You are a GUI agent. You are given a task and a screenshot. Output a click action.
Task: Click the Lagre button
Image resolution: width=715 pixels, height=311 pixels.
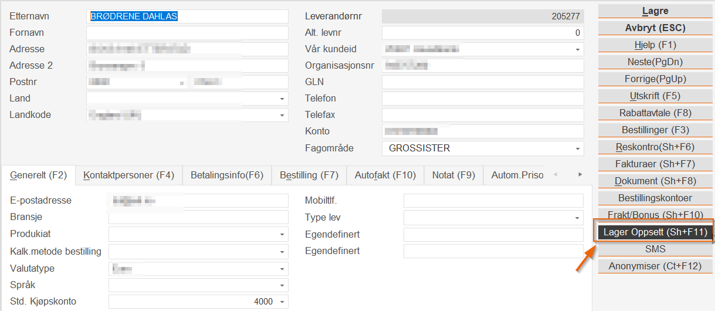[655, 11]
